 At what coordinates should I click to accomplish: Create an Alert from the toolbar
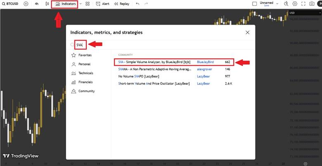[x=102, y=4]
